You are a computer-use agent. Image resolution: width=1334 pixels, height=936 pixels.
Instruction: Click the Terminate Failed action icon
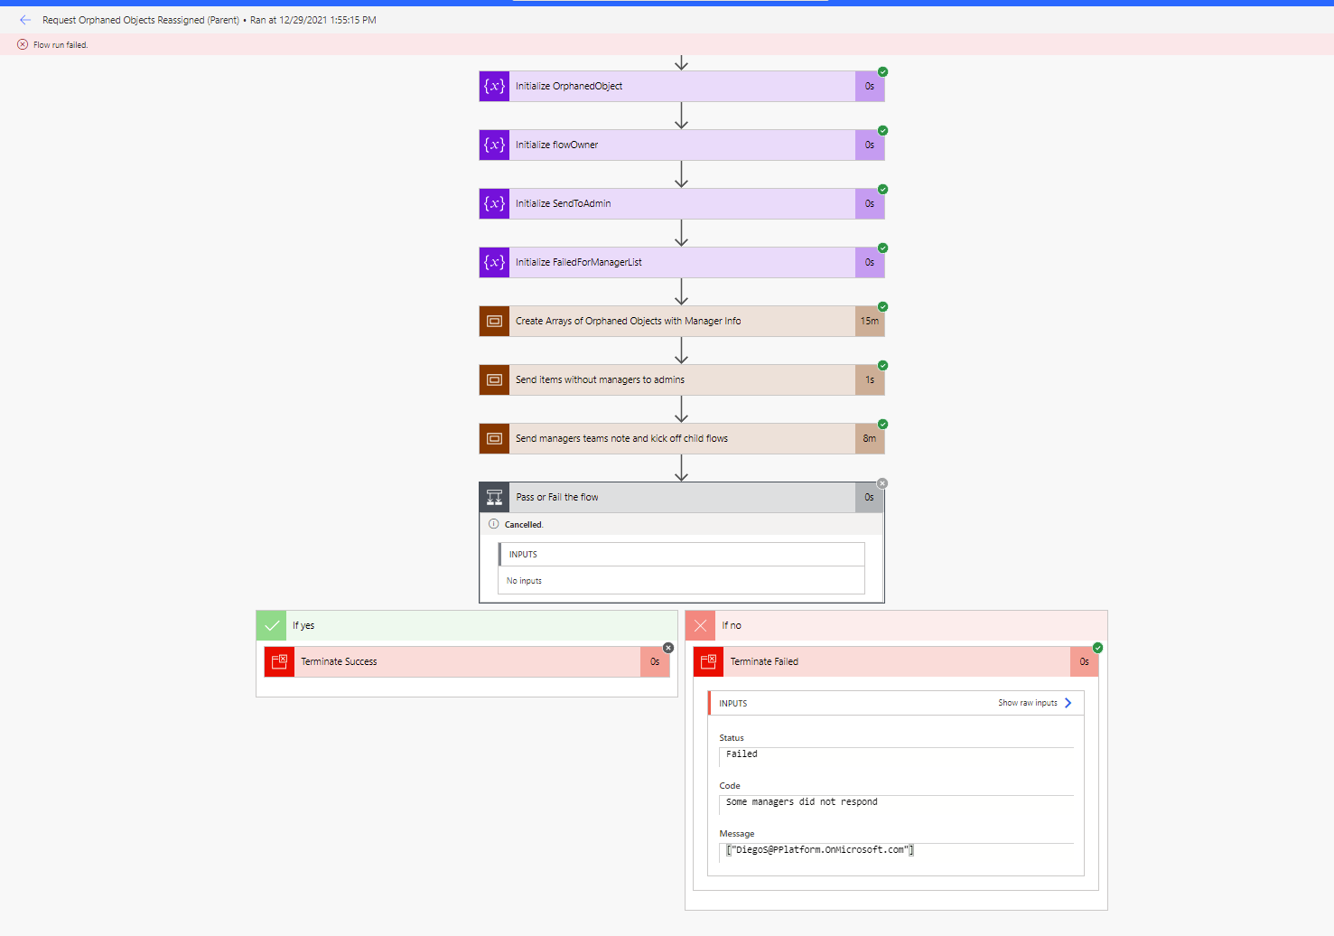pyautogui.click(x=708, y=661)
